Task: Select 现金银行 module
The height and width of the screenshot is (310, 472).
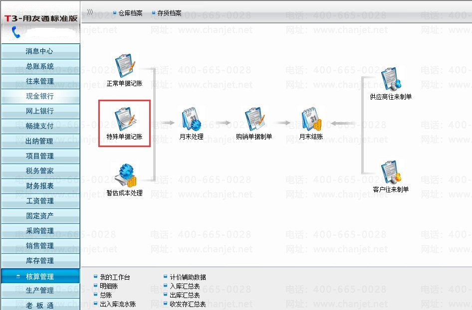Action: 40,96
